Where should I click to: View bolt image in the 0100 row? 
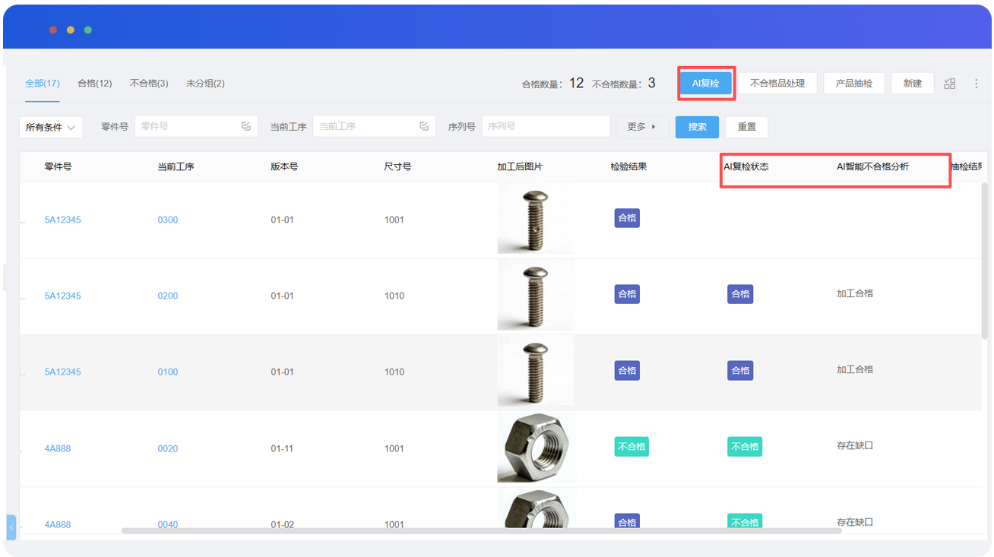tap(536, 372)
